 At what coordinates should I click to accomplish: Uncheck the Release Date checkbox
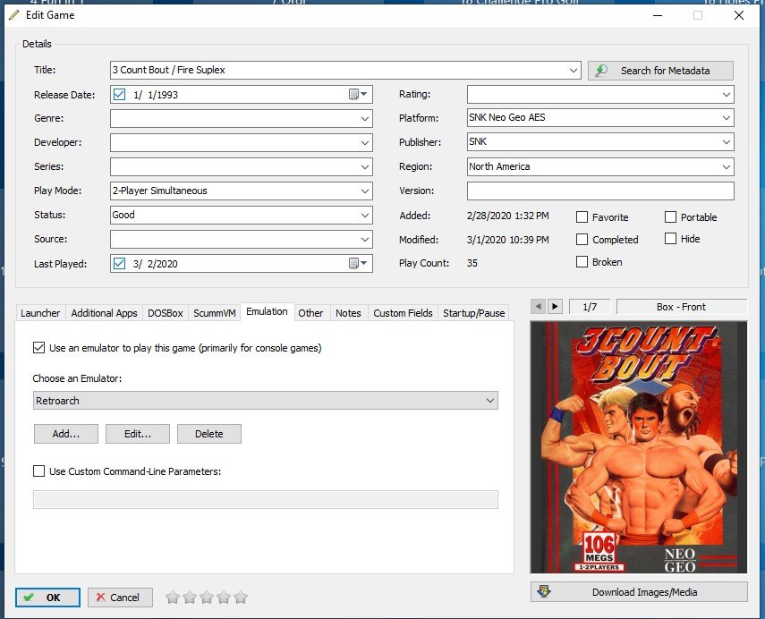(119, 94)
